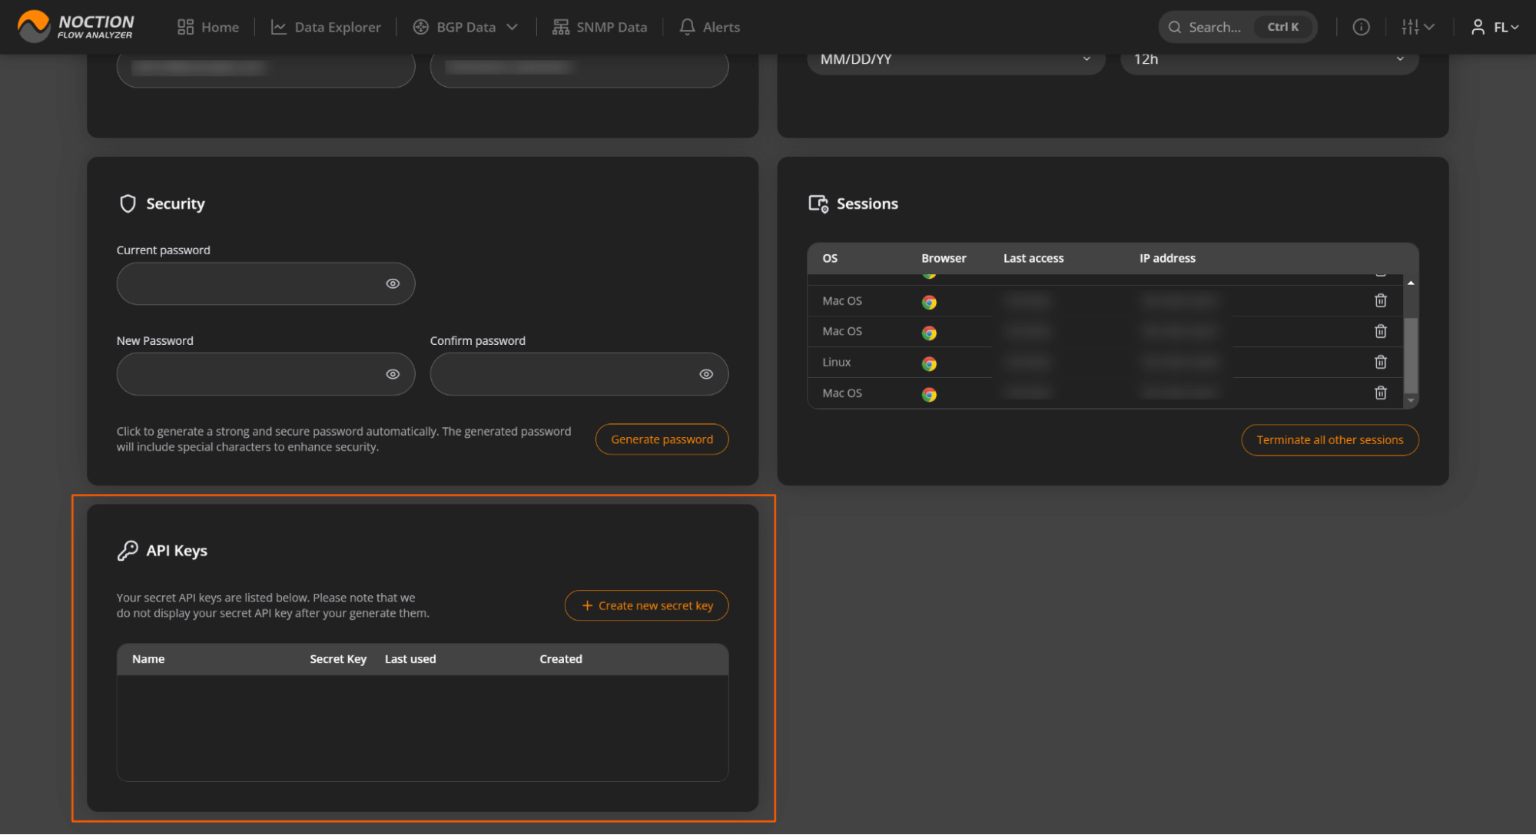The height and width of the screenshot is (835, 1536).
Task: Expand the BGP Data menu
Action: pos(466,27)
